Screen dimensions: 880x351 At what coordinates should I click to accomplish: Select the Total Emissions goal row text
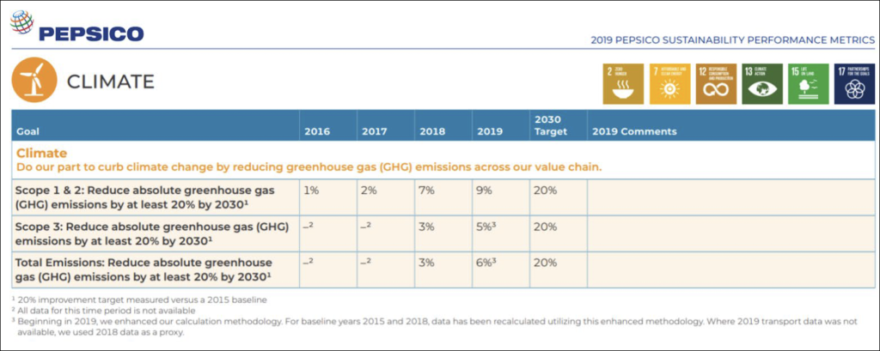pyautogui.click(x=146, y=269)
